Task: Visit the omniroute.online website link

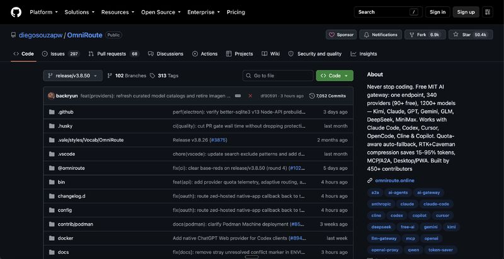Action: coord(395,180)
